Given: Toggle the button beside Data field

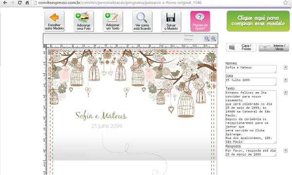Looking at the screenshot, I should click(x=286, y=80).
